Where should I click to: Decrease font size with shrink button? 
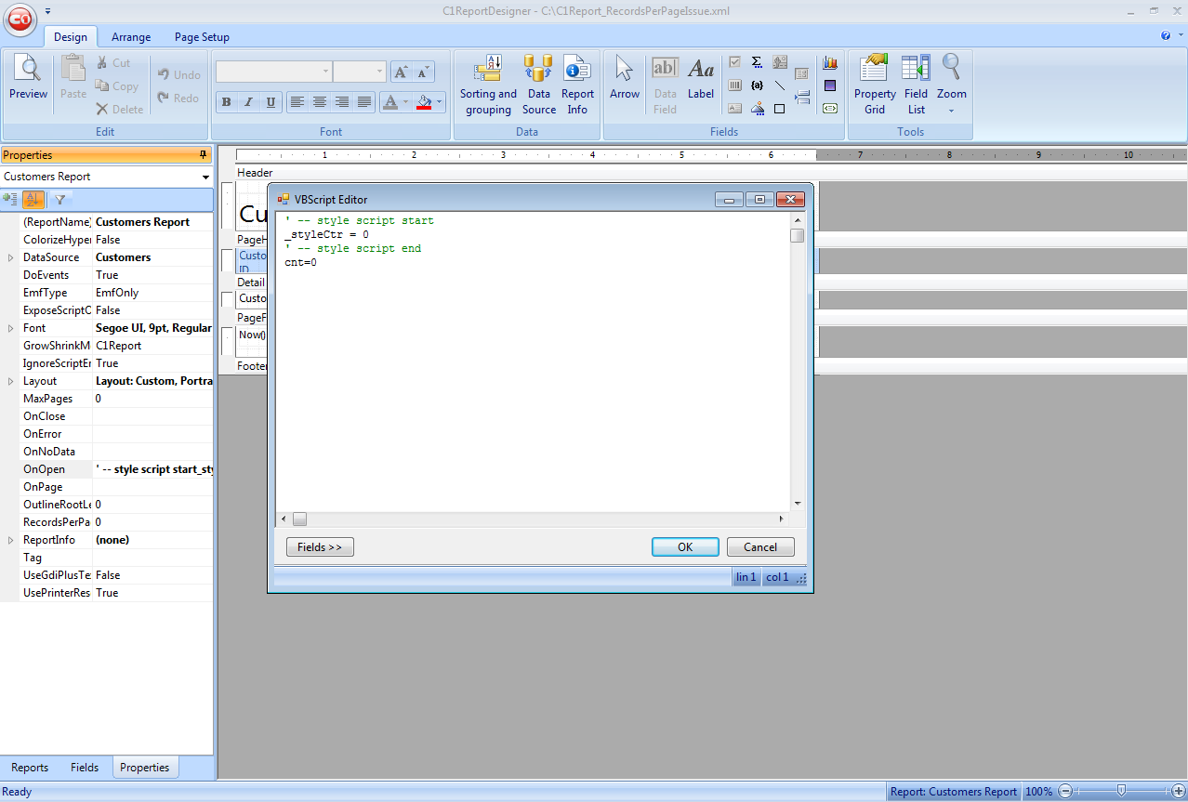423,72
